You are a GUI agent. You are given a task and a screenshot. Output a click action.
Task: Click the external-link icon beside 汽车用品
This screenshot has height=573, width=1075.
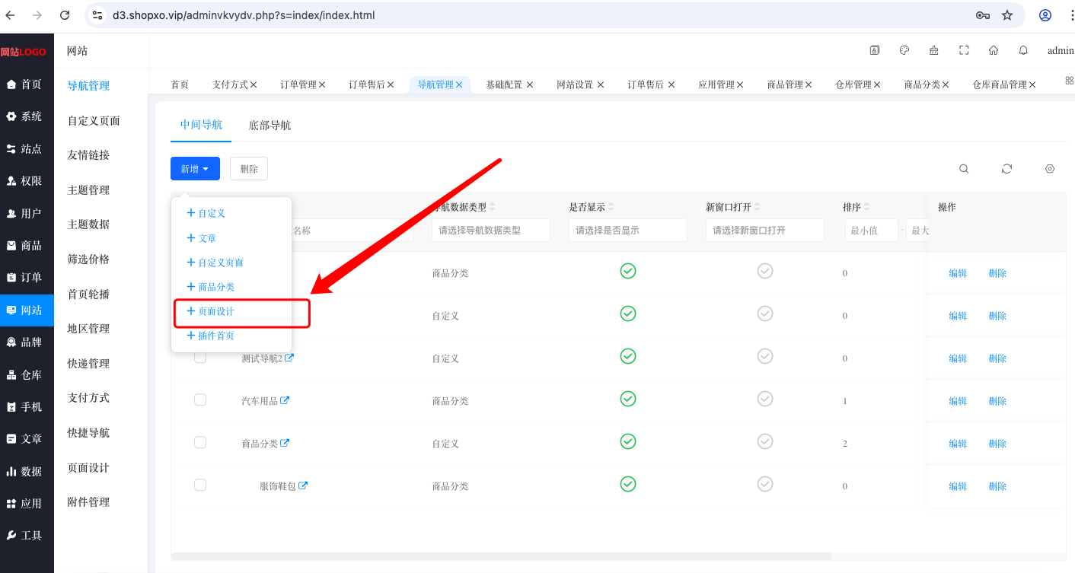[x=285, y=400]
